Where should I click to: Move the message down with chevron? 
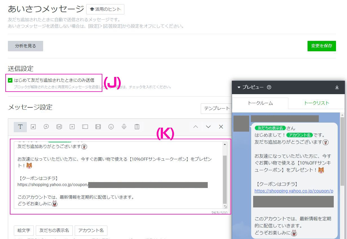tap(208, 127)
